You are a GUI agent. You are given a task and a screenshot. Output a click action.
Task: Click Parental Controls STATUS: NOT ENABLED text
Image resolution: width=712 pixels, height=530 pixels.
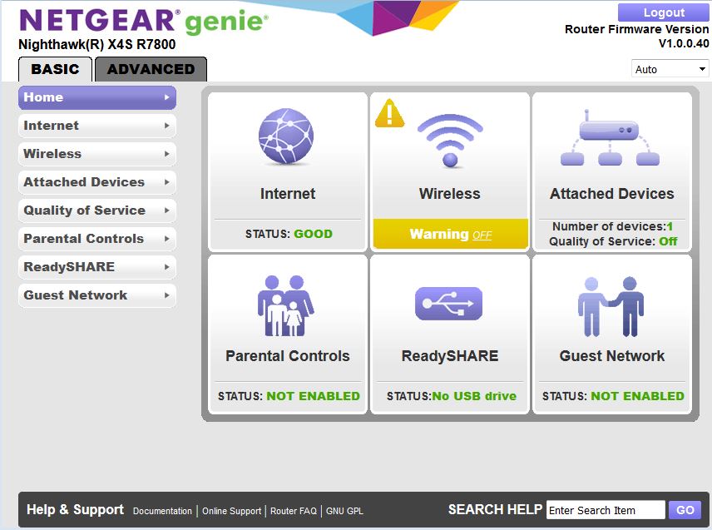289,396
